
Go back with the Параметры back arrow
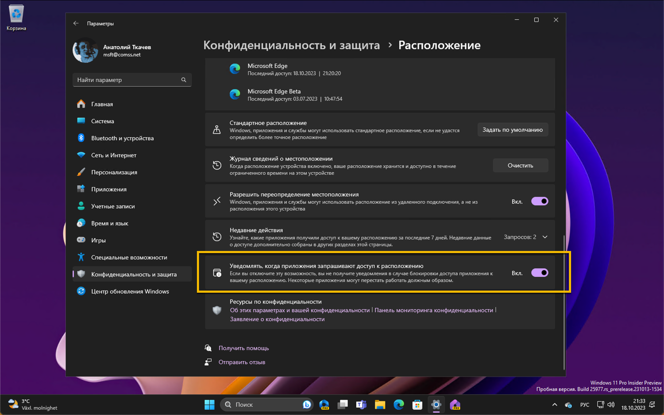point(76,23)
